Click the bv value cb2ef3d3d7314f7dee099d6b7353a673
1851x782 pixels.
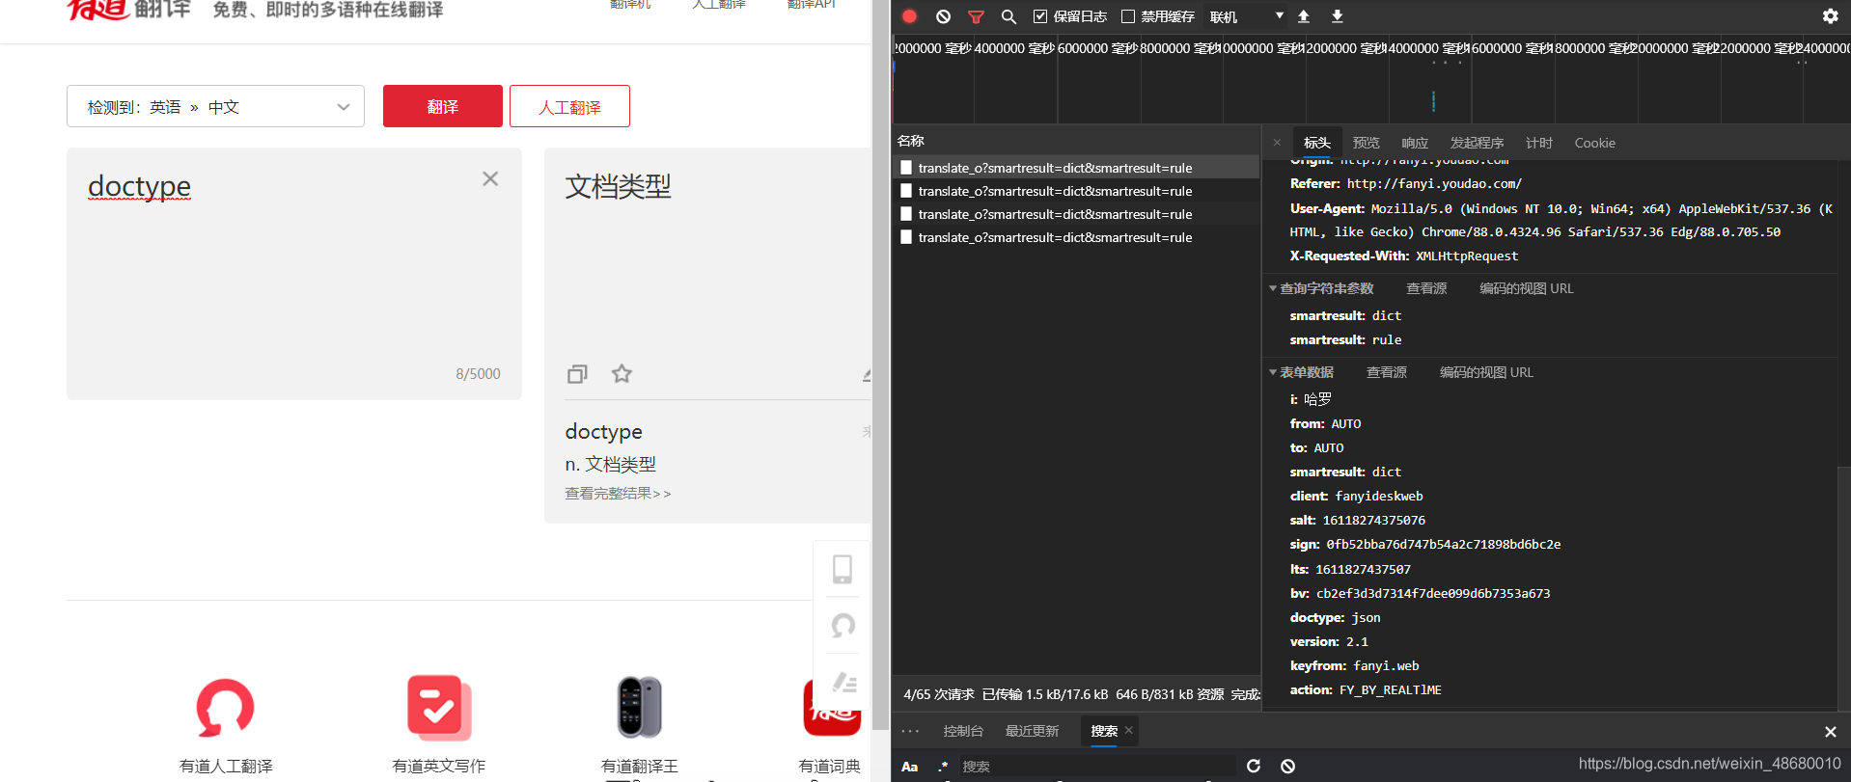click(x=1433, y=594)
